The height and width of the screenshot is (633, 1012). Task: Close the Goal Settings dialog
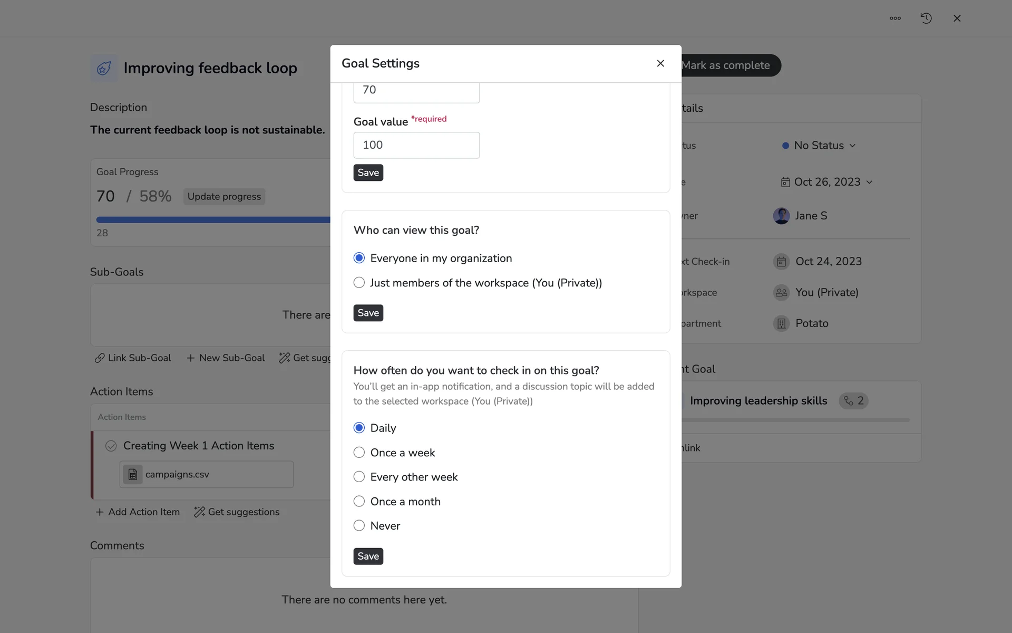[x=660, y=63]
